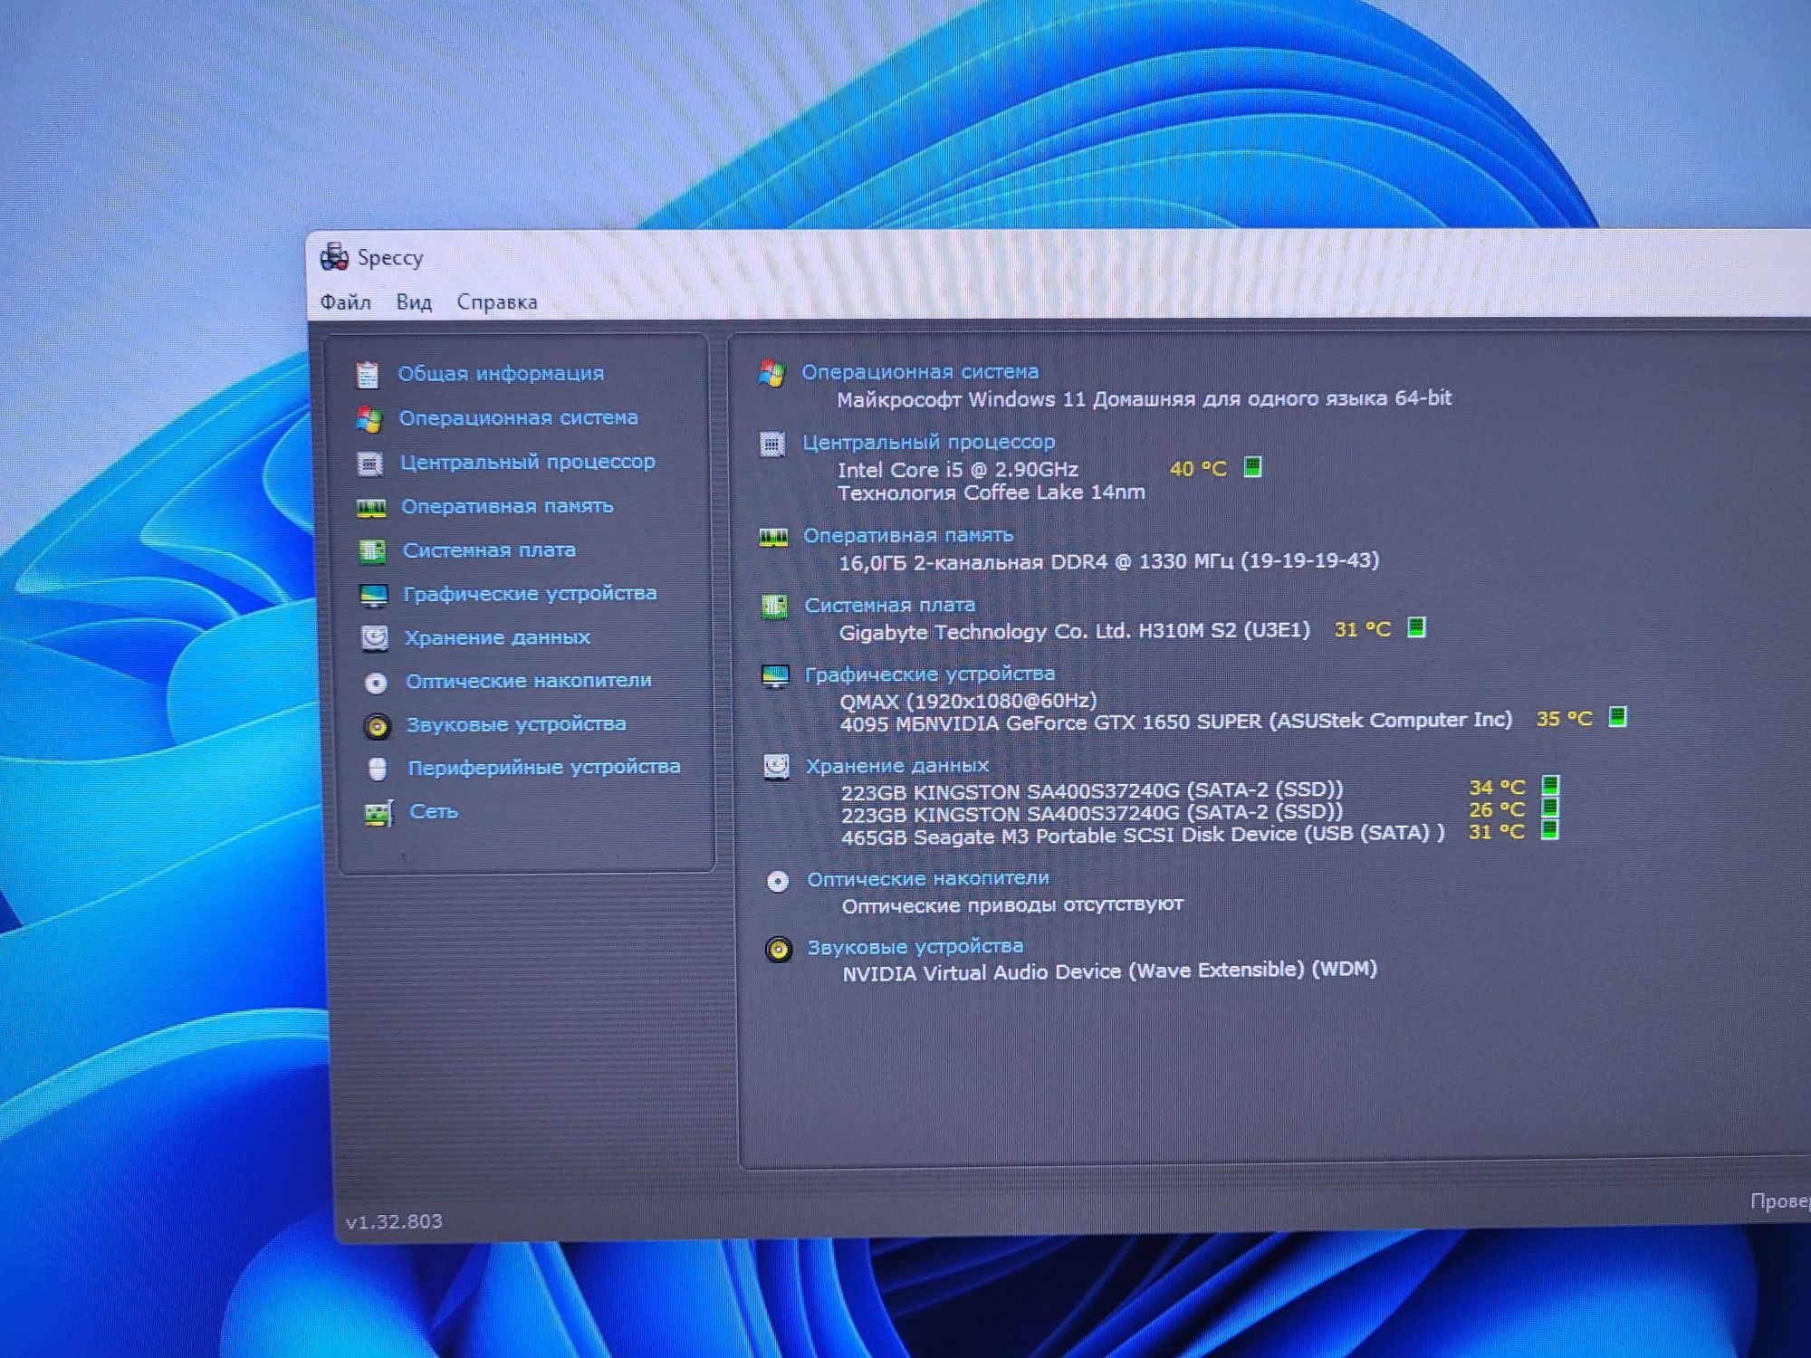Screen dimensions: 1811x1358
Task: Click Windows flag icon in summary panel
Action: coord(771,373)
